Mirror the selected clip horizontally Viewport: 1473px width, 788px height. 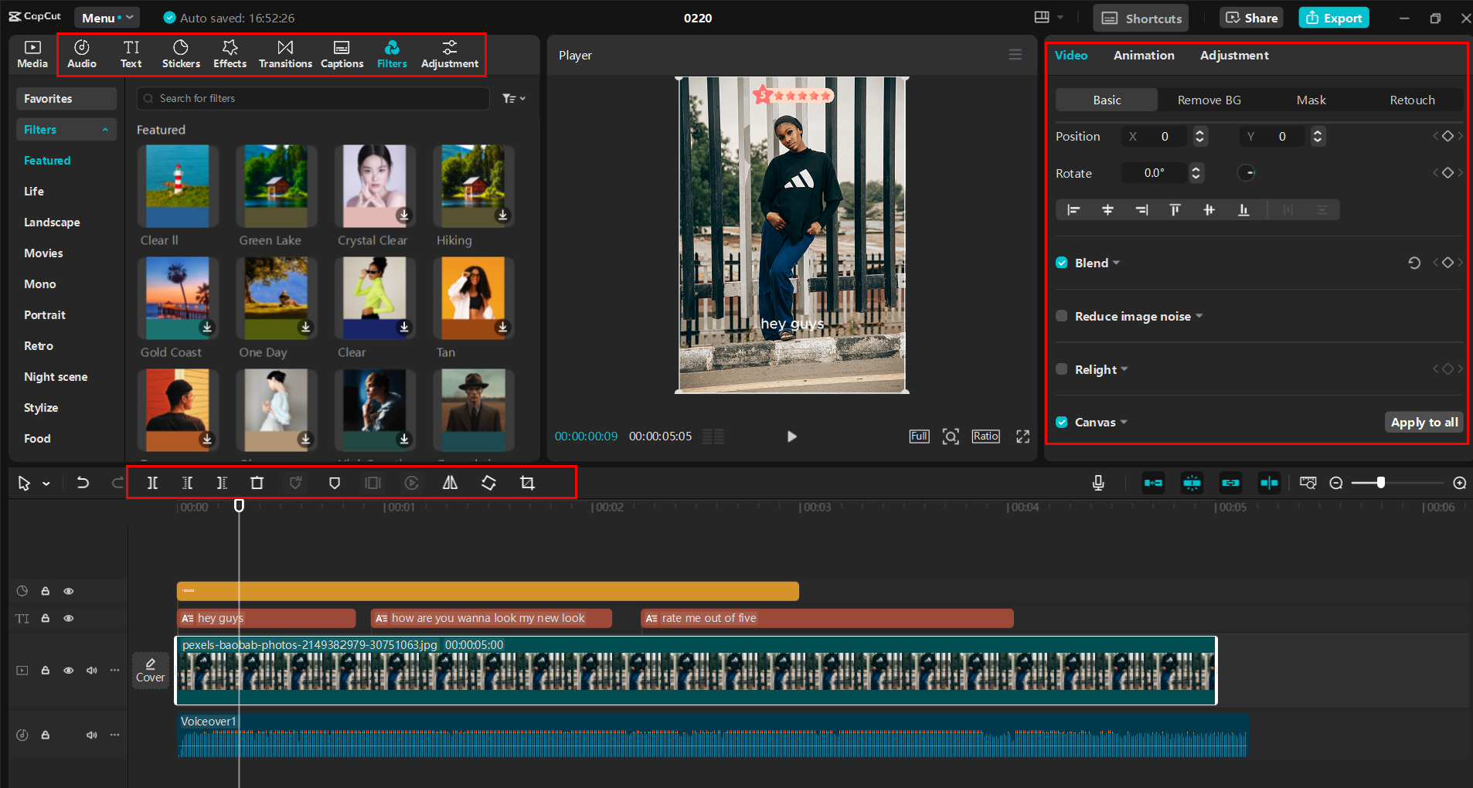coord(451,483)
